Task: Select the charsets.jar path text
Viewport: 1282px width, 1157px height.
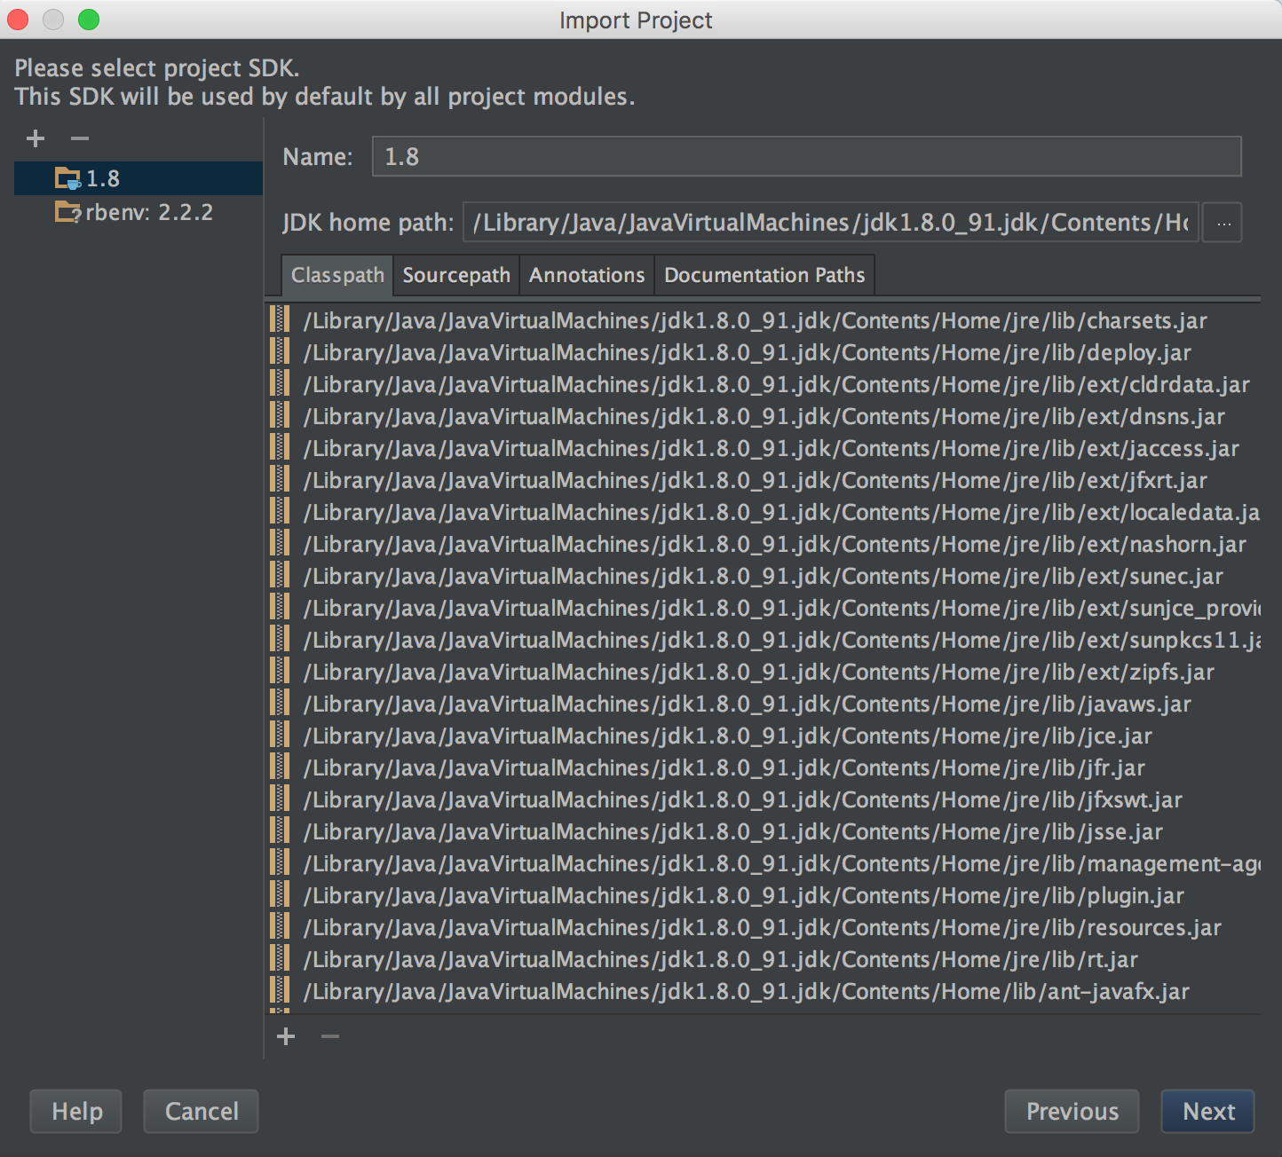Action: [x=755, y=320]
